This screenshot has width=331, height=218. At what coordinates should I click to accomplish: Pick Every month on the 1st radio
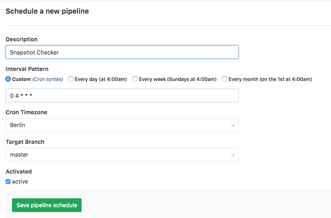[225, 79]
